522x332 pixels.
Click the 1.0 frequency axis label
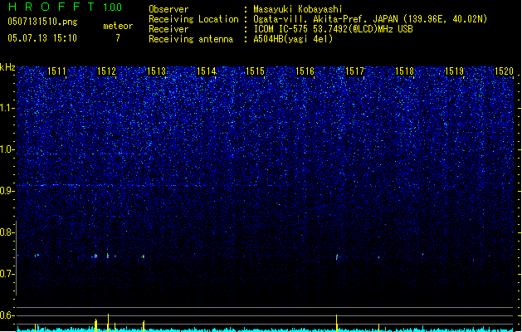[7, 149]
